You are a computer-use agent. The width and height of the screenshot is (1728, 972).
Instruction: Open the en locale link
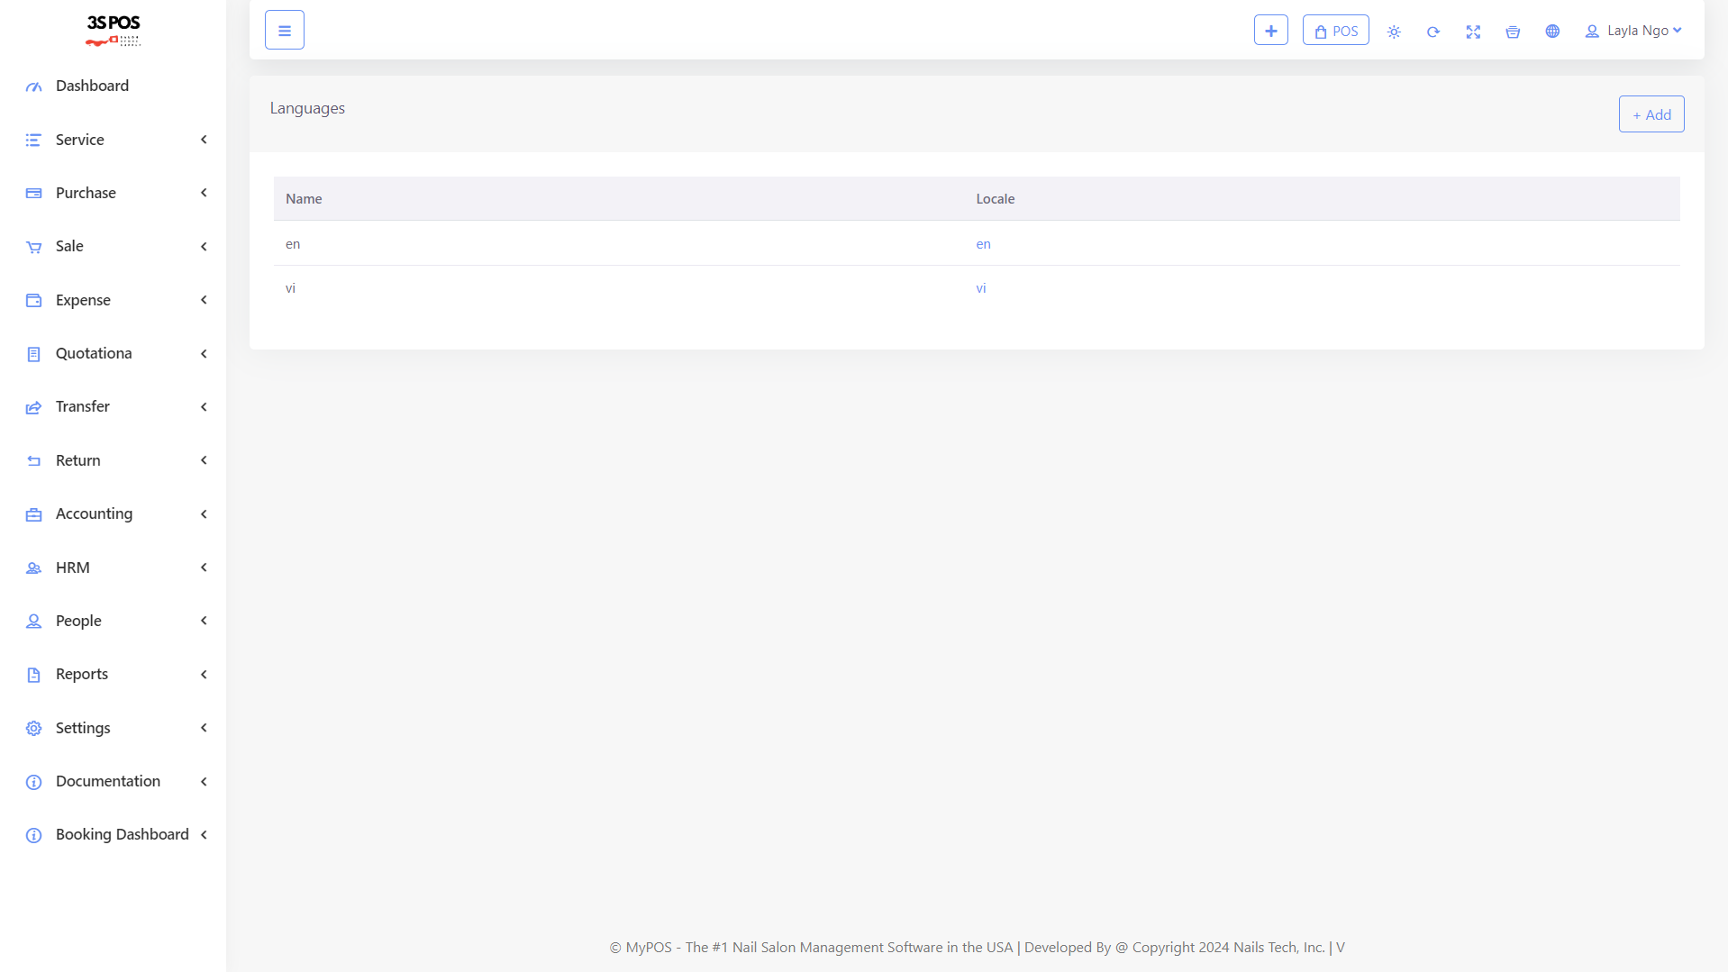(x=983, y=244)
